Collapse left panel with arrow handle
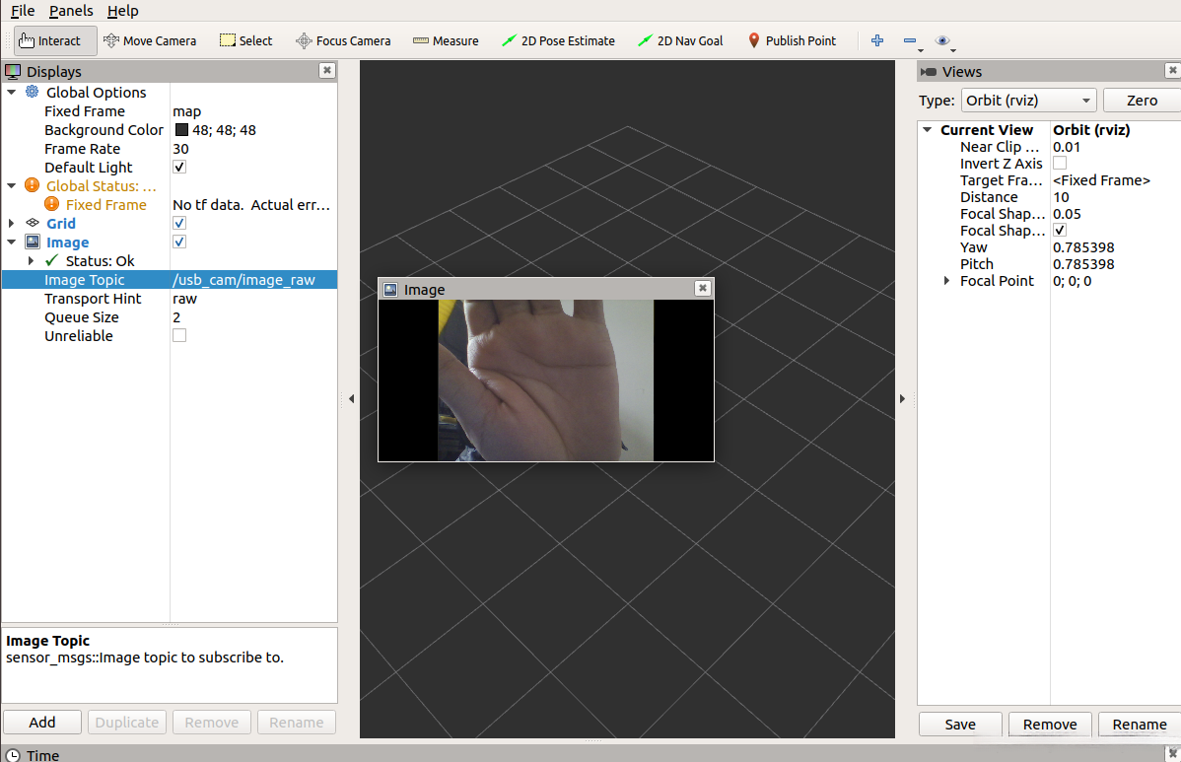 click(x=351, y=398)
